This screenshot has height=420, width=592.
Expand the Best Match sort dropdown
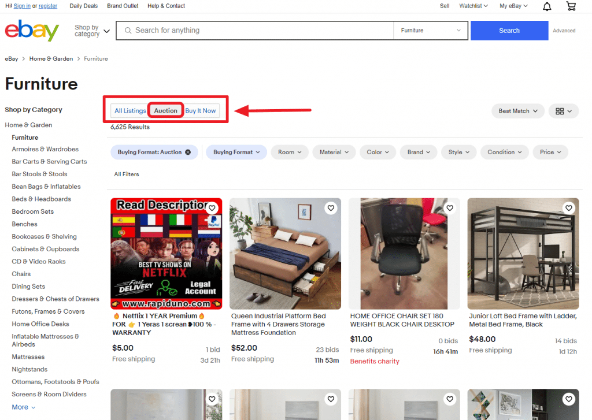coord(518,111)
